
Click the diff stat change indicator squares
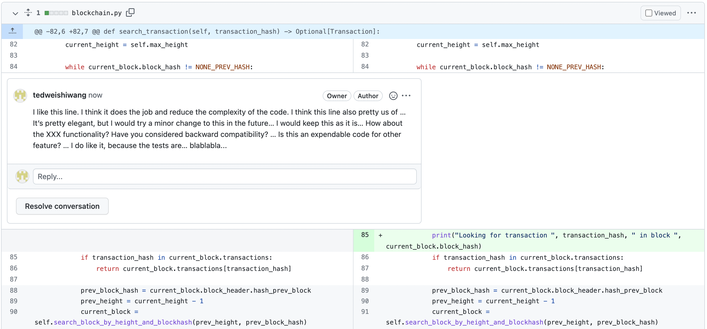(x=56, y=13)
